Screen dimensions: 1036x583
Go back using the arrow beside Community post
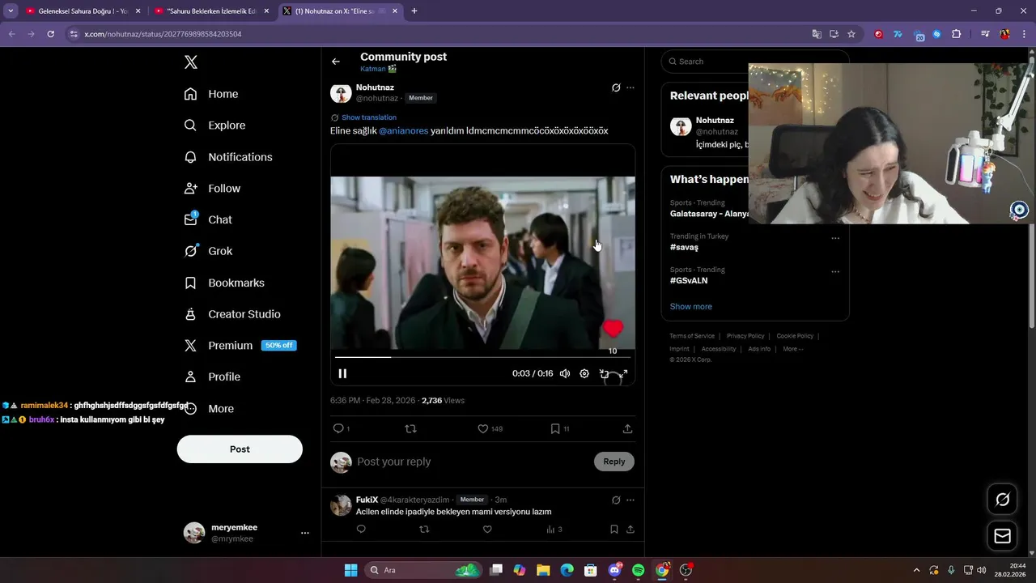point(336,62)
